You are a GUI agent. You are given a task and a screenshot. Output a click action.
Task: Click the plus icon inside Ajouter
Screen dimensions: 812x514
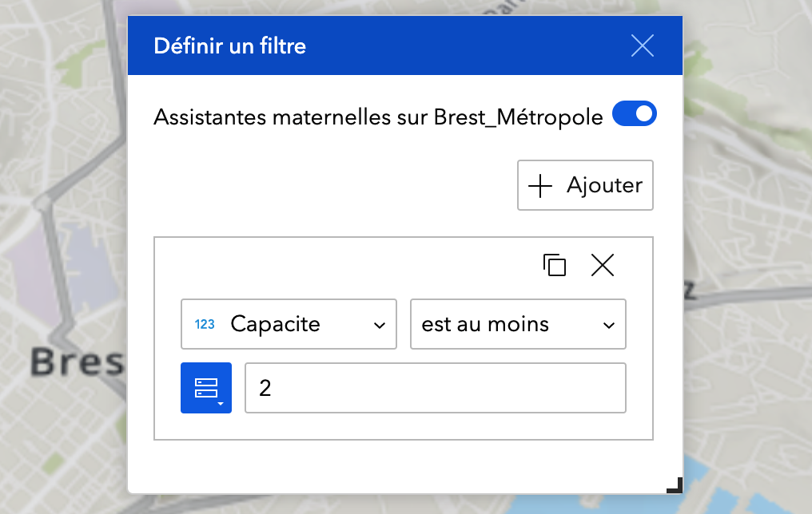point(540,186)
